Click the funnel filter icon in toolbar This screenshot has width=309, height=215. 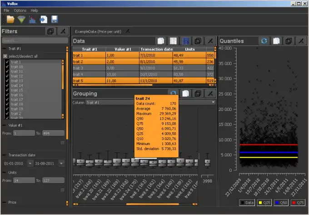click(x=21, y=20)
